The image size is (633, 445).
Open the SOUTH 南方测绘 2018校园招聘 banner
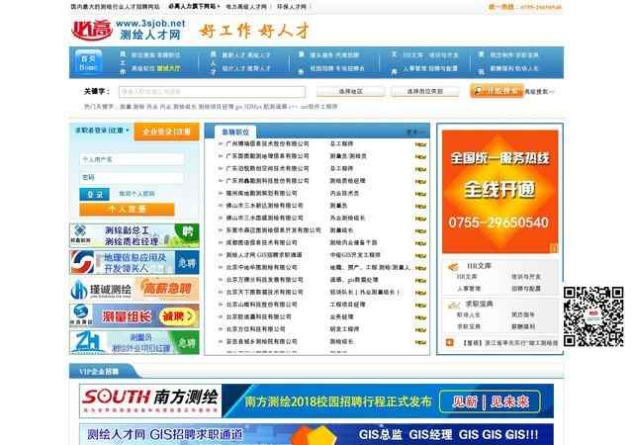pyautogui.click(x=316, y=400)
